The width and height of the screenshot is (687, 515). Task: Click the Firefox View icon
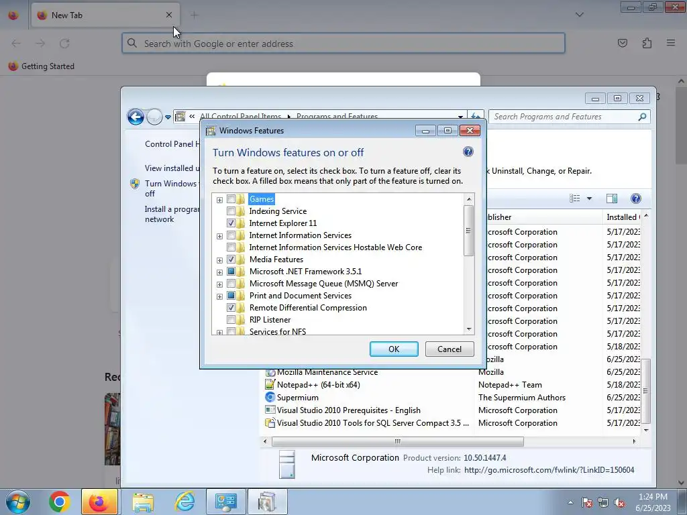(x=13, y=15)
